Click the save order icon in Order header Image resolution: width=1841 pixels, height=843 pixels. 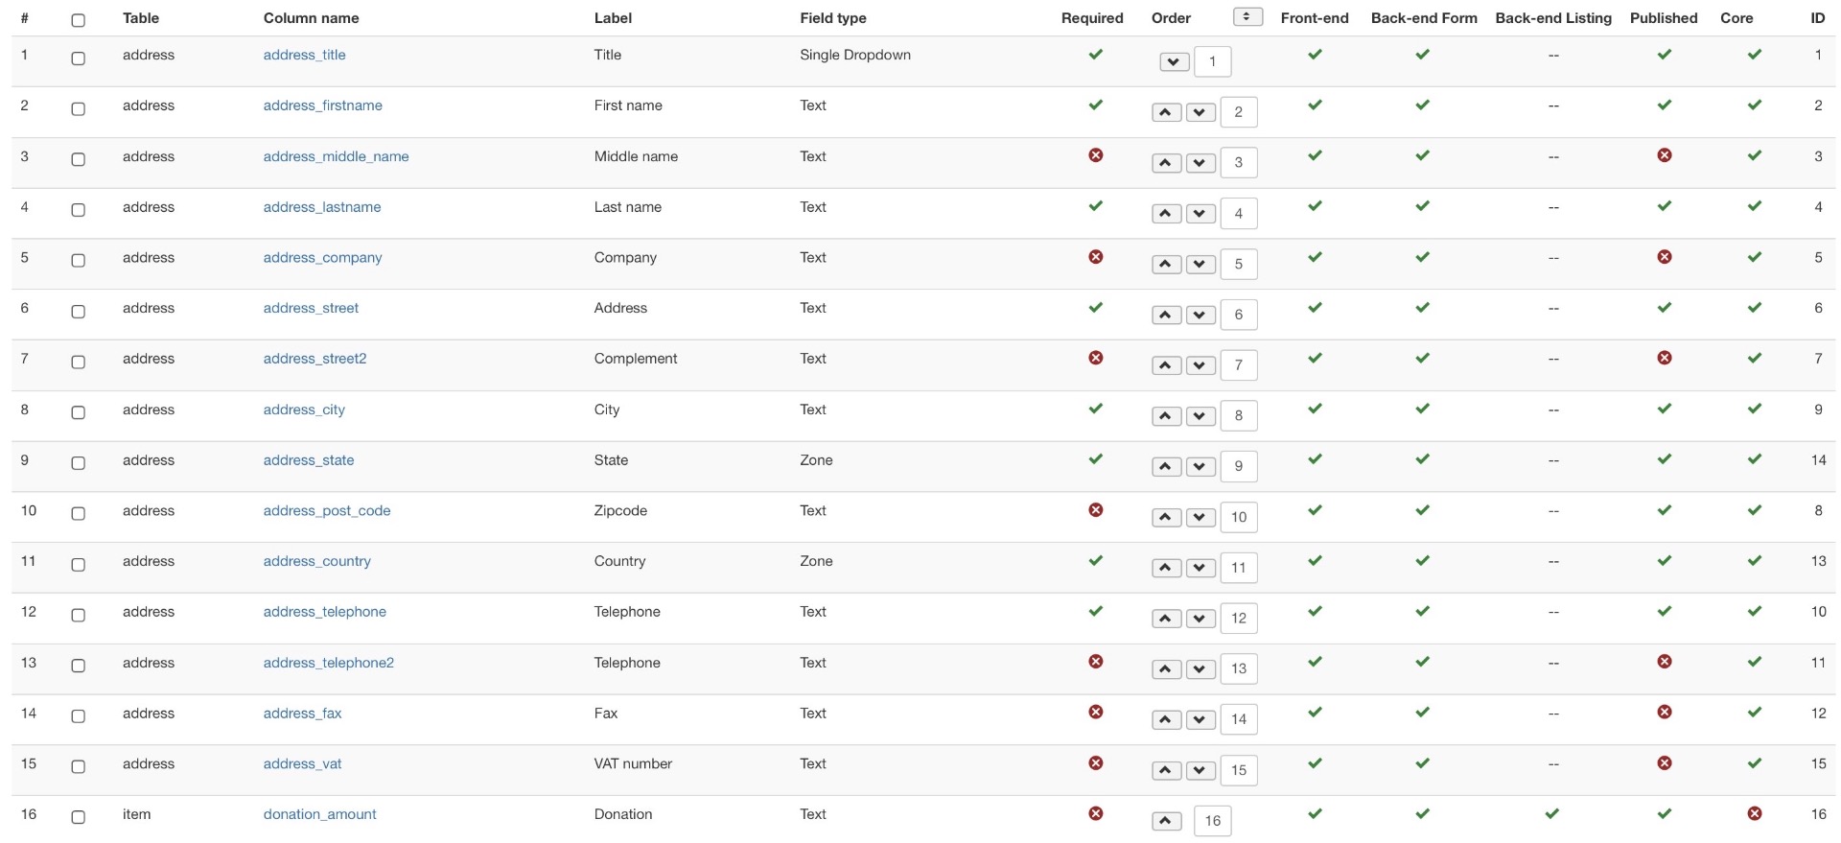click(x=1247, y=16)
